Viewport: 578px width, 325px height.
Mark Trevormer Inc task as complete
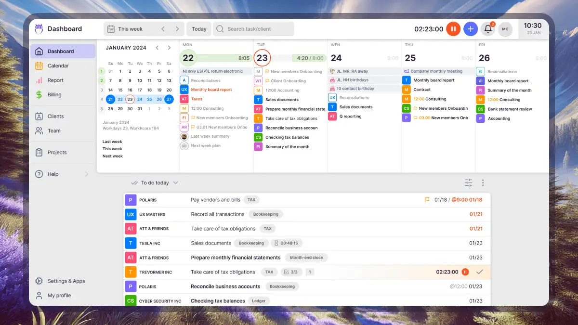(479, 272)
